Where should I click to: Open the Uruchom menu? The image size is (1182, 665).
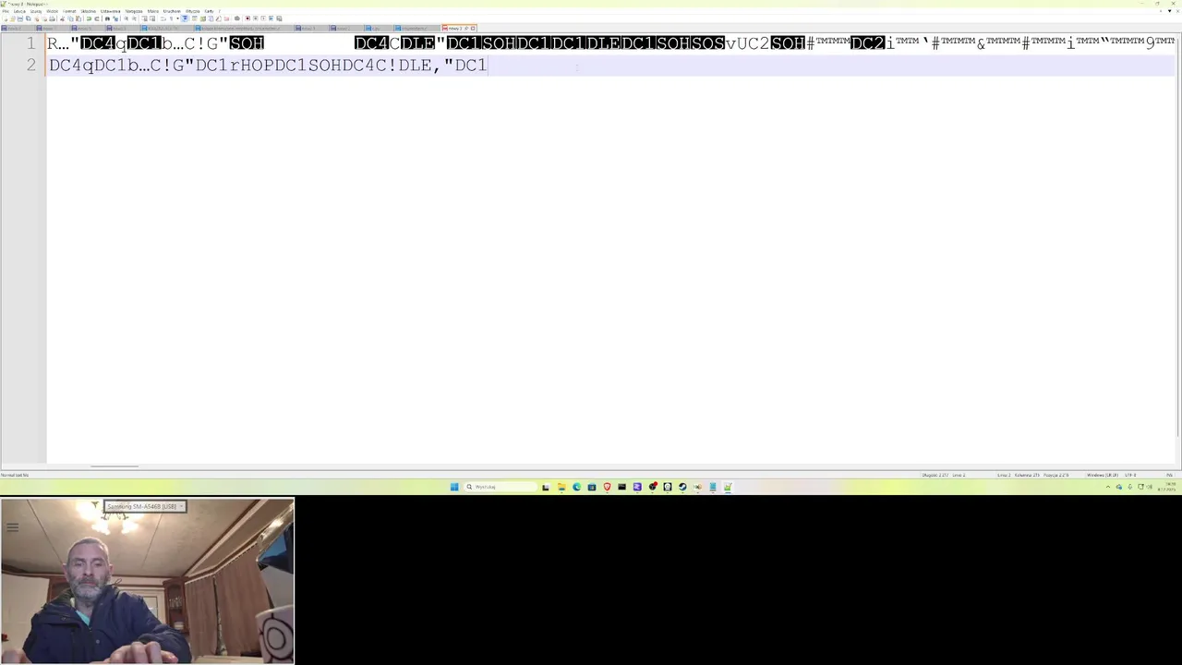172,11
